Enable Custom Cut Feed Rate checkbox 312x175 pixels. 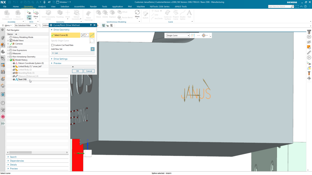53,45
